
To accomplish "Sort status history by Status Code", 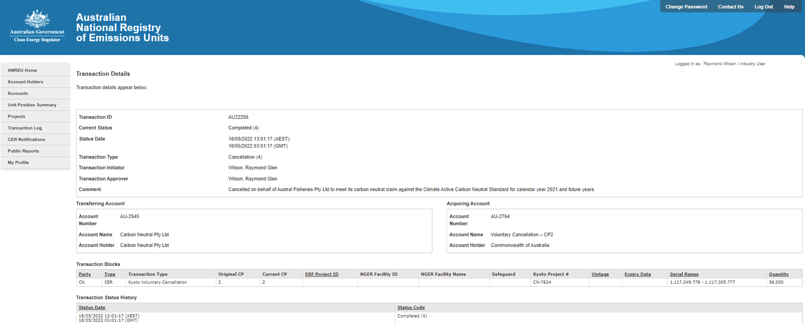I will point(411,307).
